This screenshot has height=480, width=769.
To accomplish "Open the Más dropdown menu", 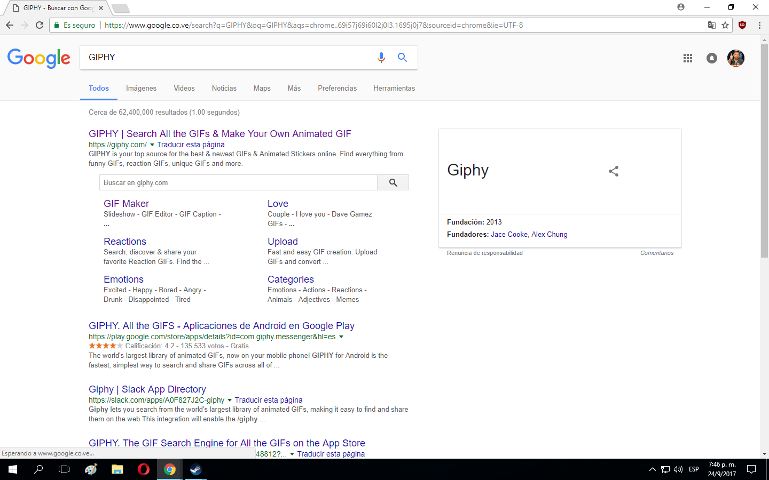I will point(294,88).
